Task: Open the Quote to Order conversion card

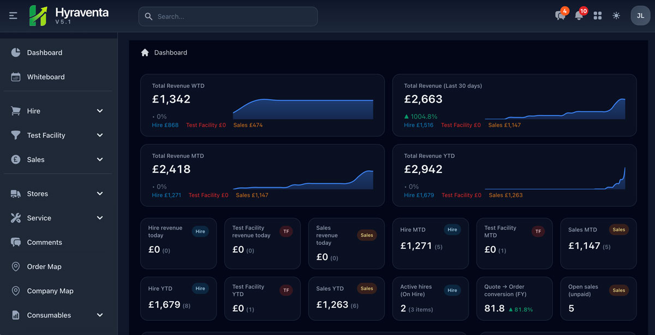Action: point(515,298)
